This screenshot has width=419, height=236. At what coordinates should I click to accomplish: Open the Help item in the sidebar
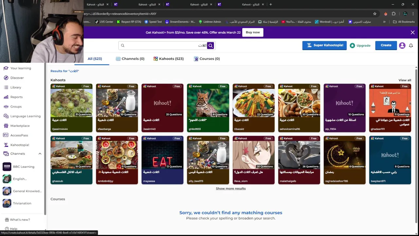click(x=11, y=229)
